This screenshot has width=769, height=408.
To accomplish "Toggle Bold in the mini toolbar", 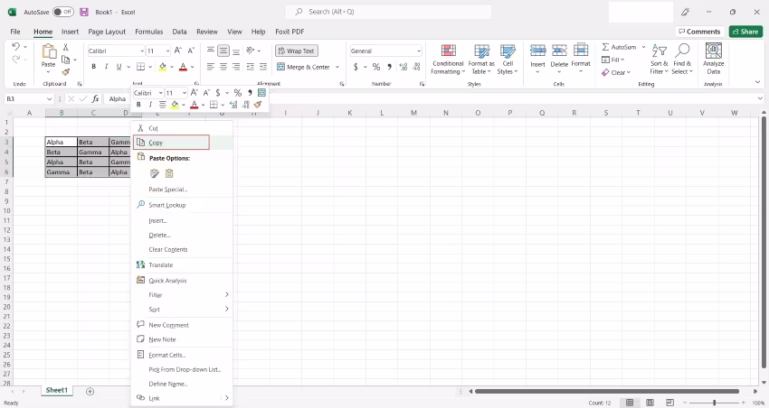I will pos(138,104).
